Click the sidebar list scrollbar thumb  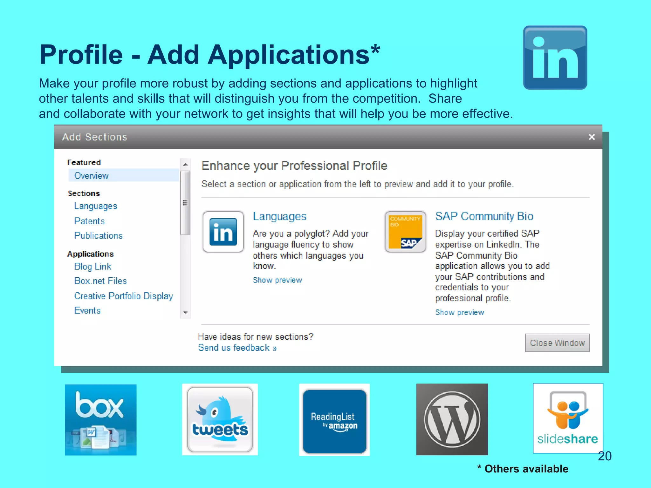pos(185,203)
